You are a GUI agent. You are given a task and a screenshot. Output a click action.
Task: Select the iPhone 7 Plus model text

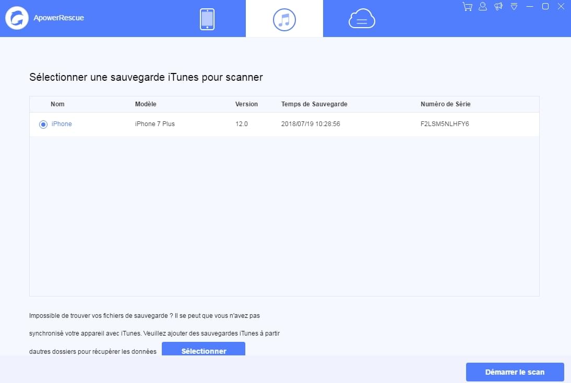click(x=154, y=123)
